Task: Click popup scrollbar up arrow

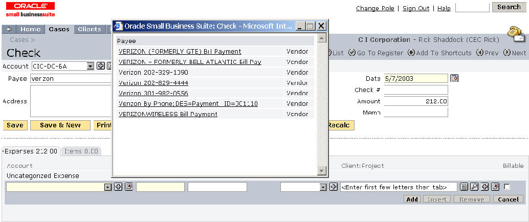Action: [x=322, y=38]
